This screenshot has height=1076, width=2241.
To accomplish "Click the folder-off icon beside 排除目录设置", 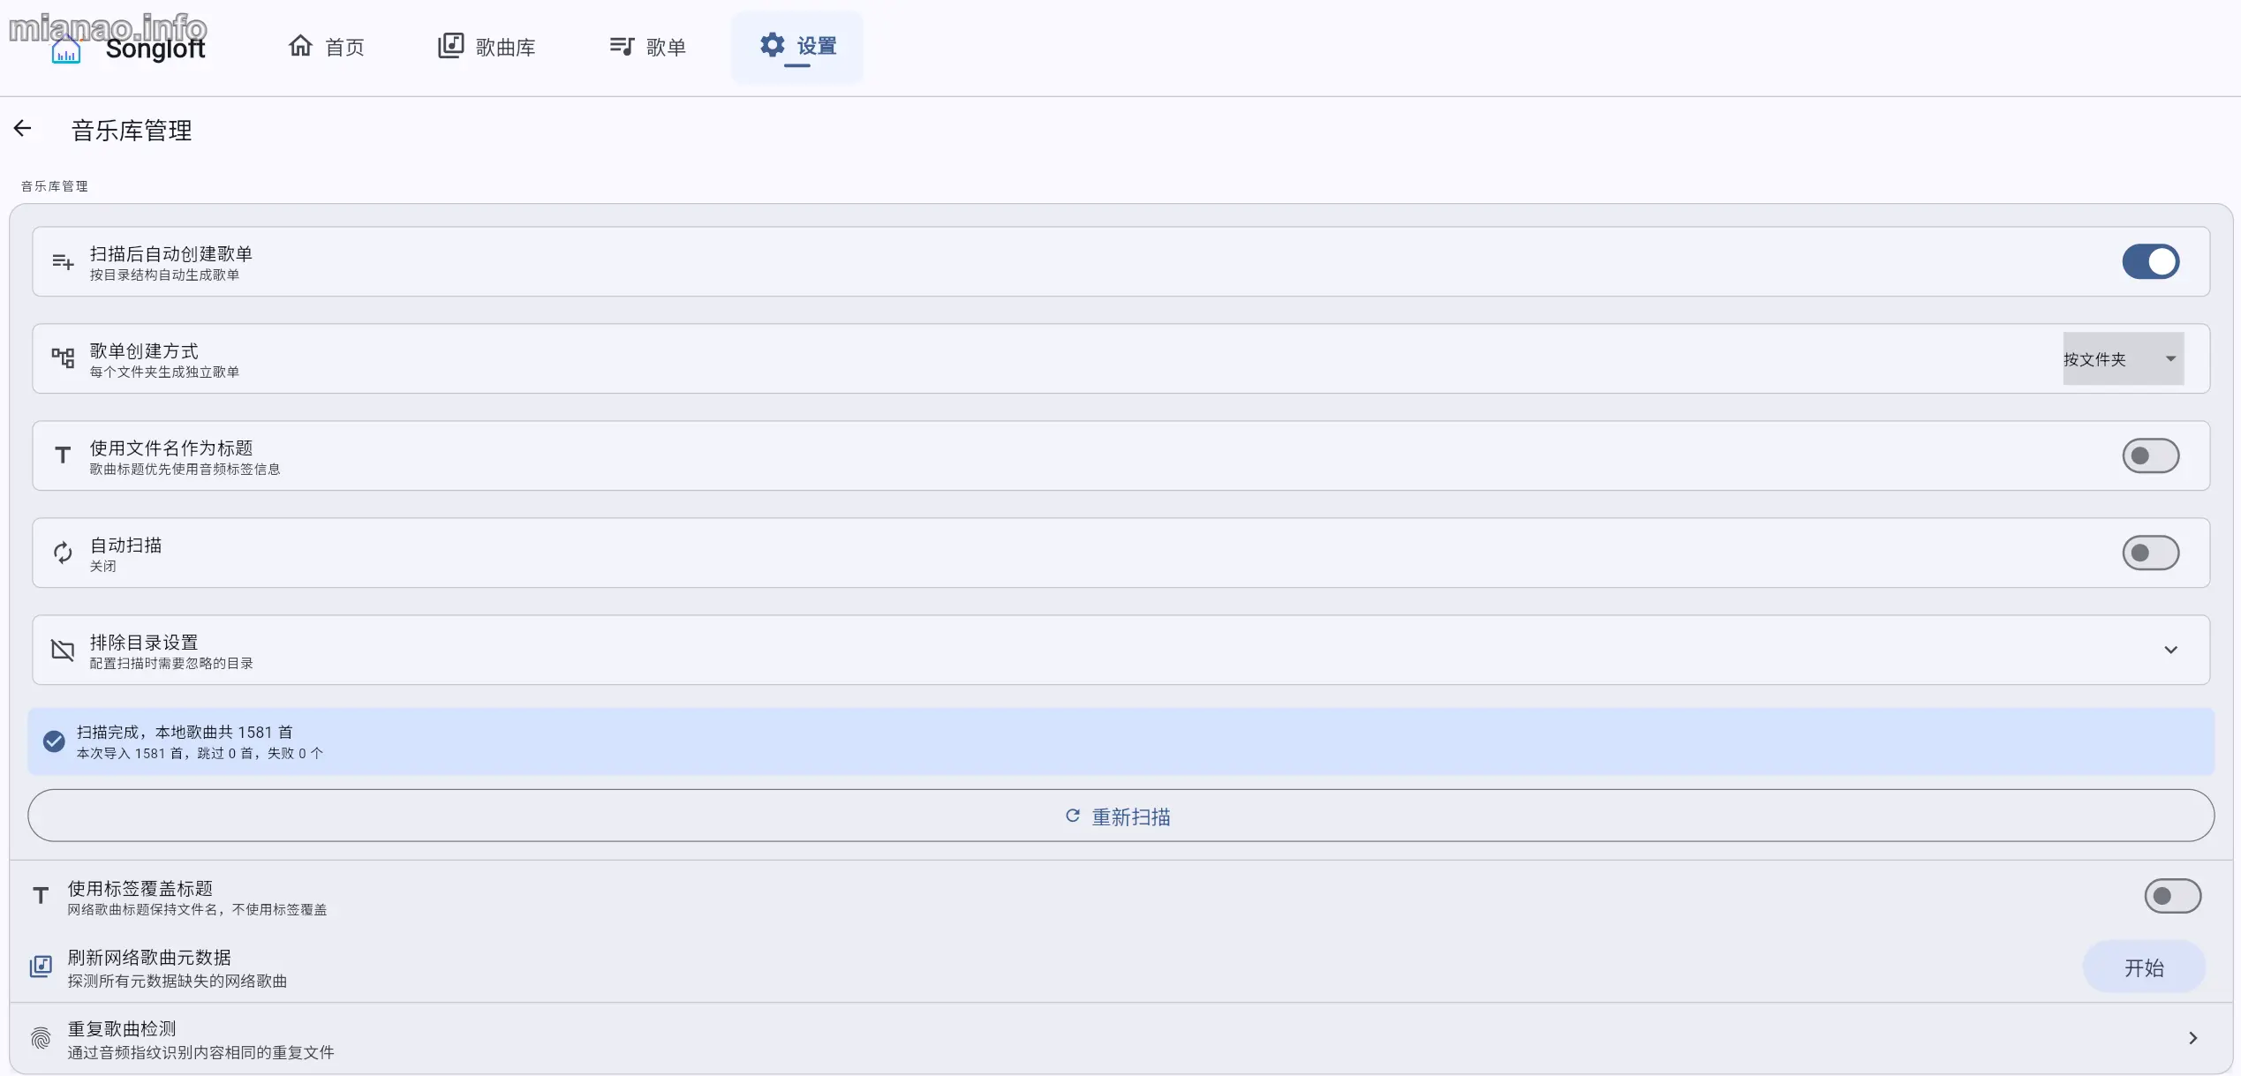I will pyautogui.click(x=63, y=650).
